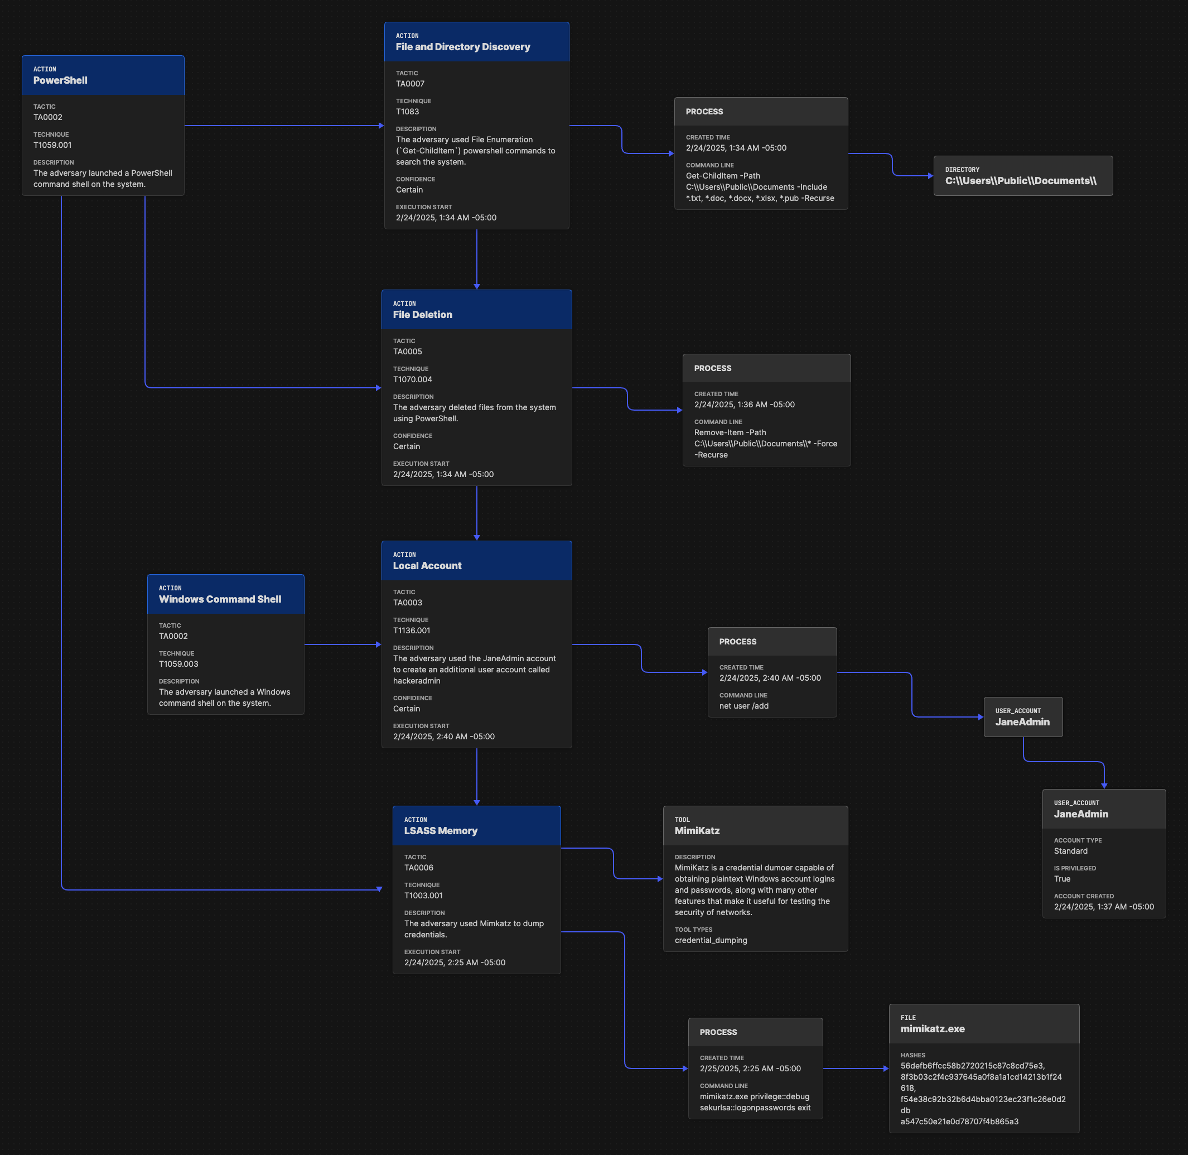This screenshot has height=1155, width=1188.
Task: Click the mimikatz.exe privilege::debug command line
Action: click(755, 1102)
